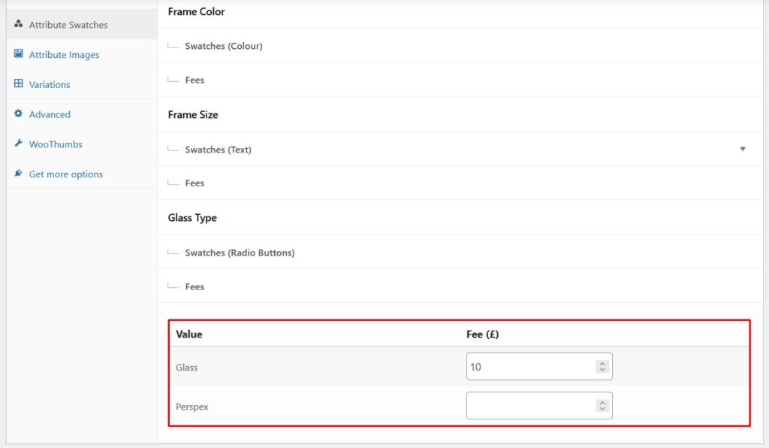Open the WooThumbs tab
This screenshot has height=448, width=769.
56,144
